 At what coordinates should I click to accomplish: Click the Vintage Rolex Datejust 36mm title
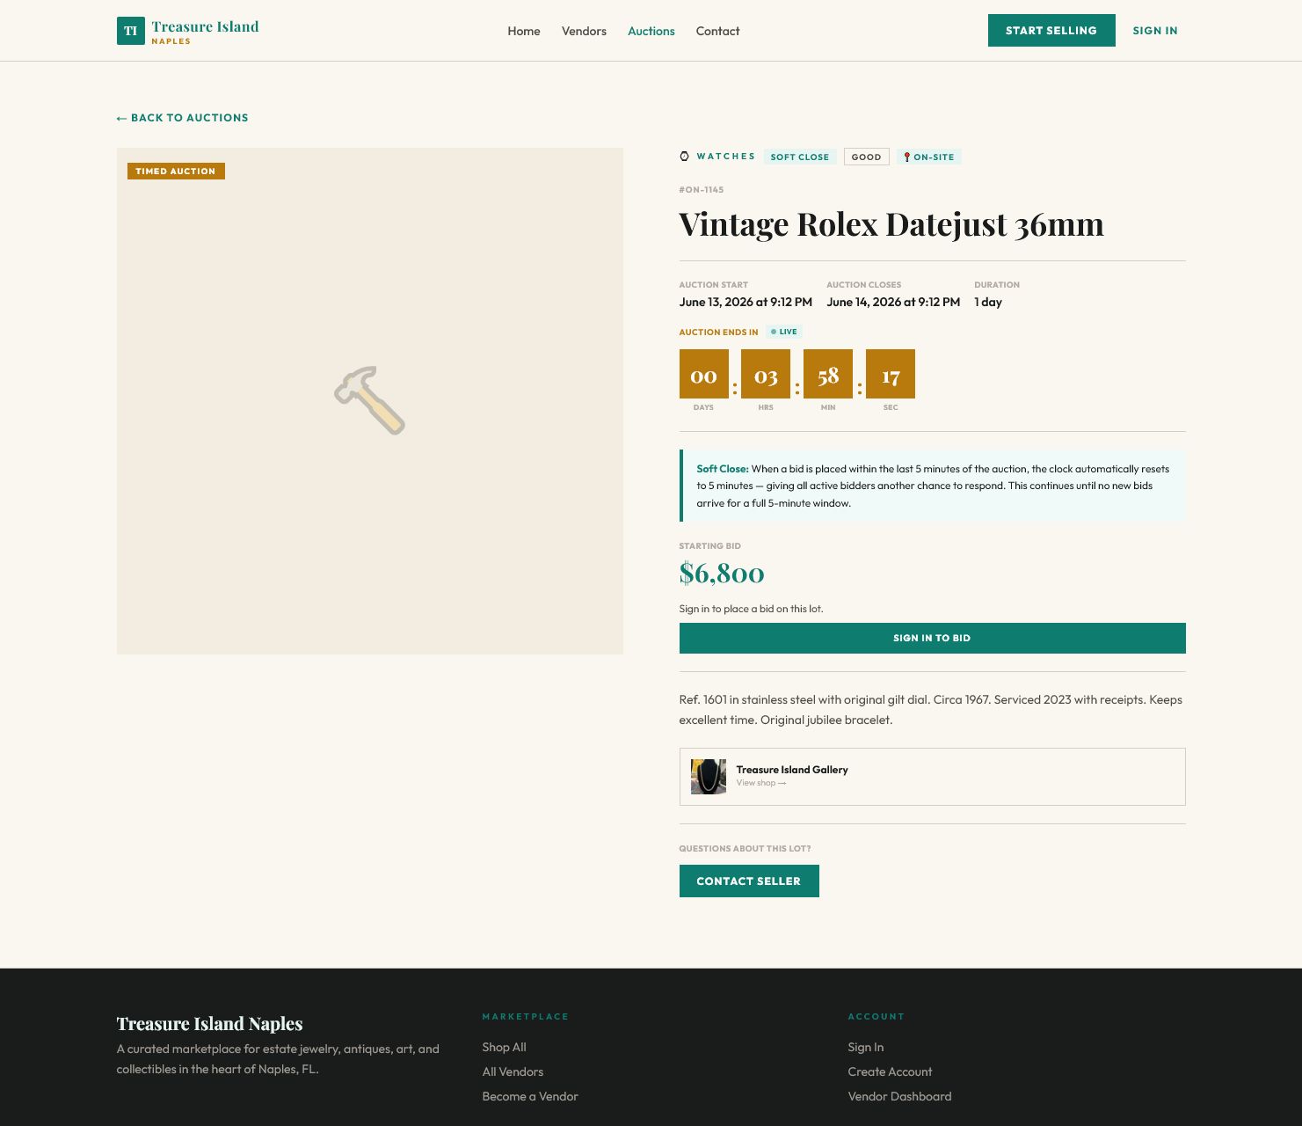tap(891, 224)
